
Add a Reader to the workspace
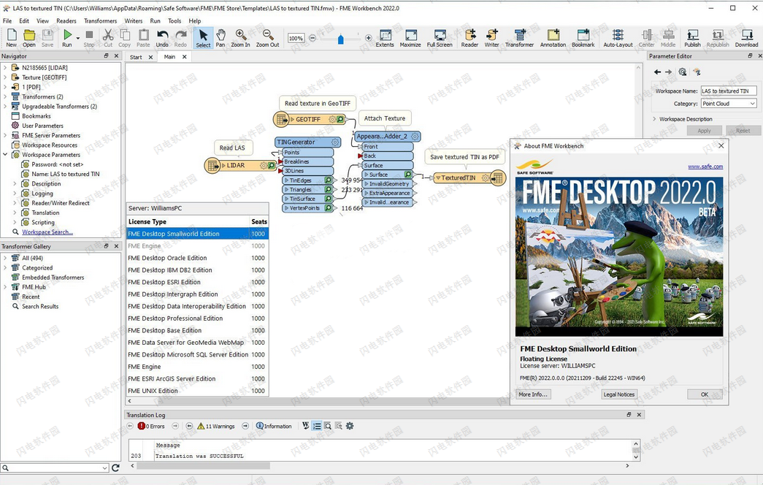pyautogui.click(x=469, y=38)
